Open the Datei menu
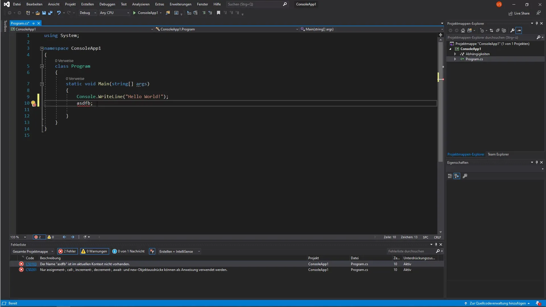The image size is (546, 307). click(x=17, y=4)
